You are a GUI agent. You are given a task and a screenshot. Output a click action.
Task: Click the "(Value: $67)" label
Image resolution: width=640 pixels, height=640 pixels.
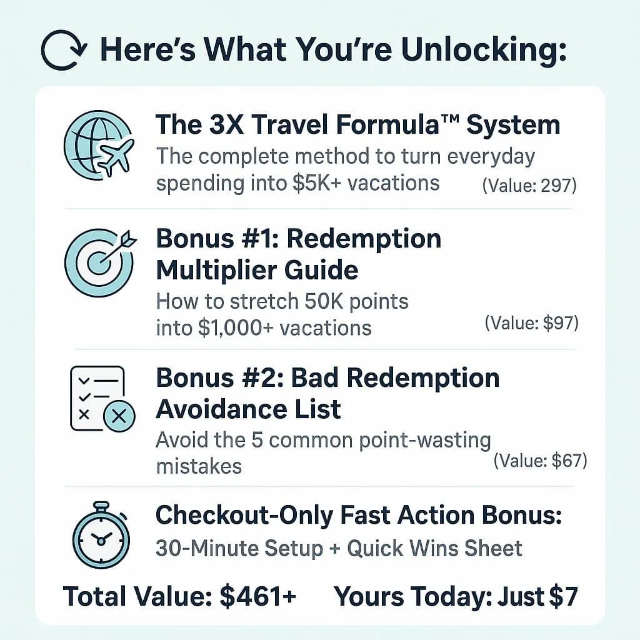point(541,461)
